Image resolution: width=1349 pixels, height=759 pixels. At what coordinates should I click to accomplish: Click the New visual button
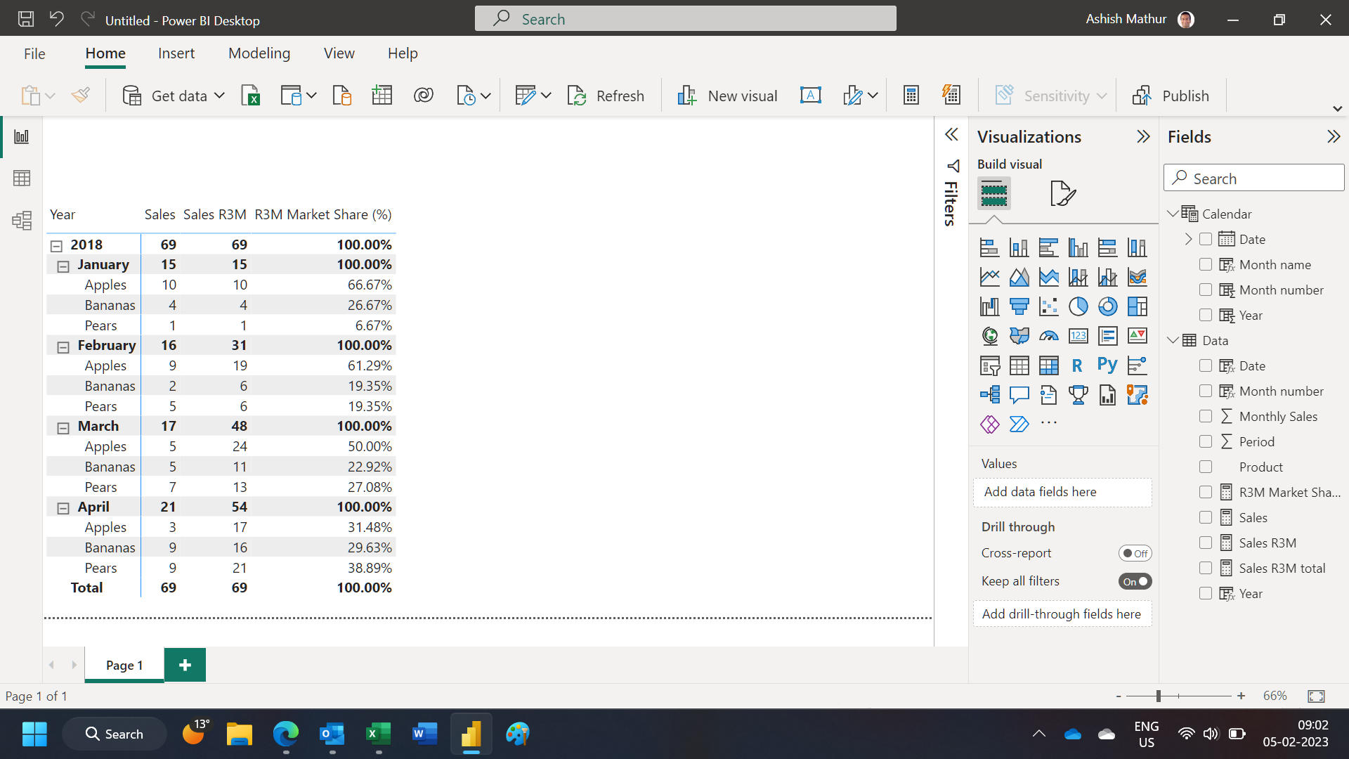pyautogui.click(x=727, y=96)
